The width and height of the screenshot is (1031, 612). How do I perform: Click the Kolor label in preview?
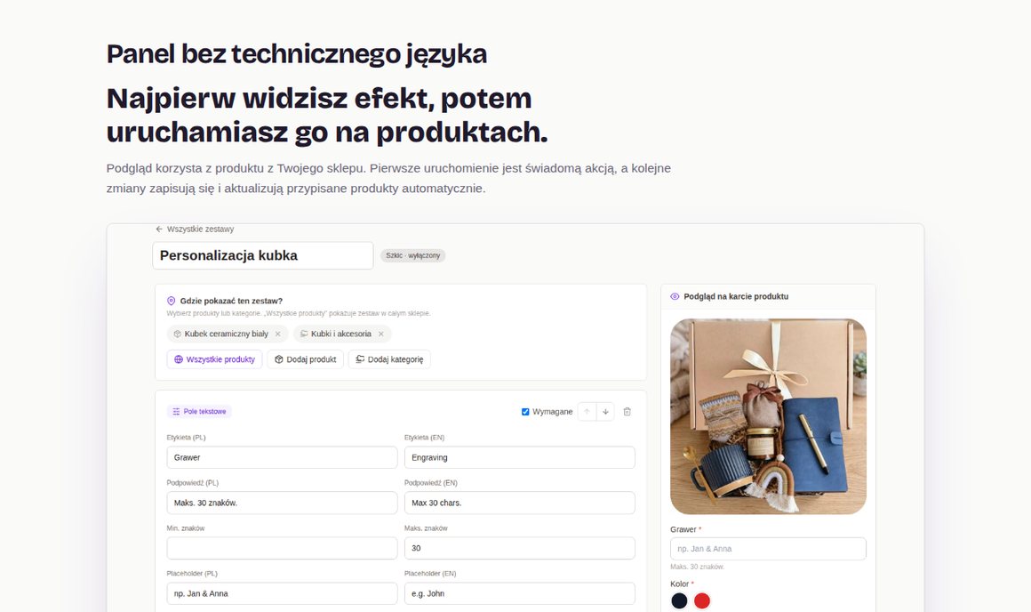pos(680,584)
